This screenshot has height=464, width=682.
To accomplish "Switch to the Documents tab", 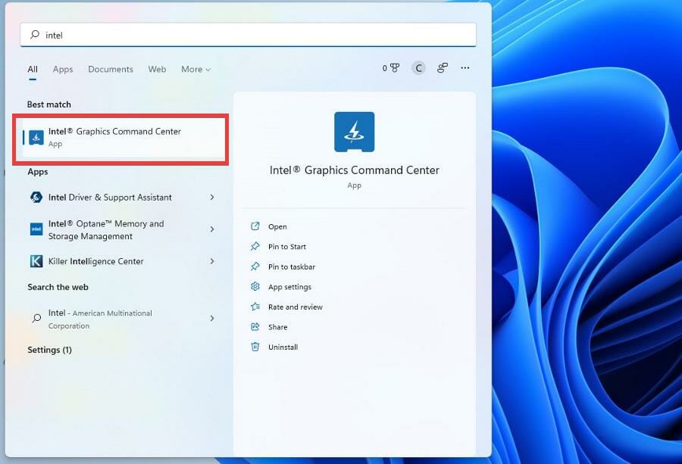I will click(x=111, y=69).
